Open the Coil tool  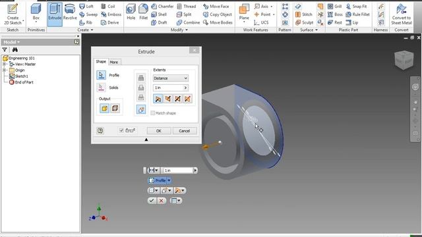(108, 6)
